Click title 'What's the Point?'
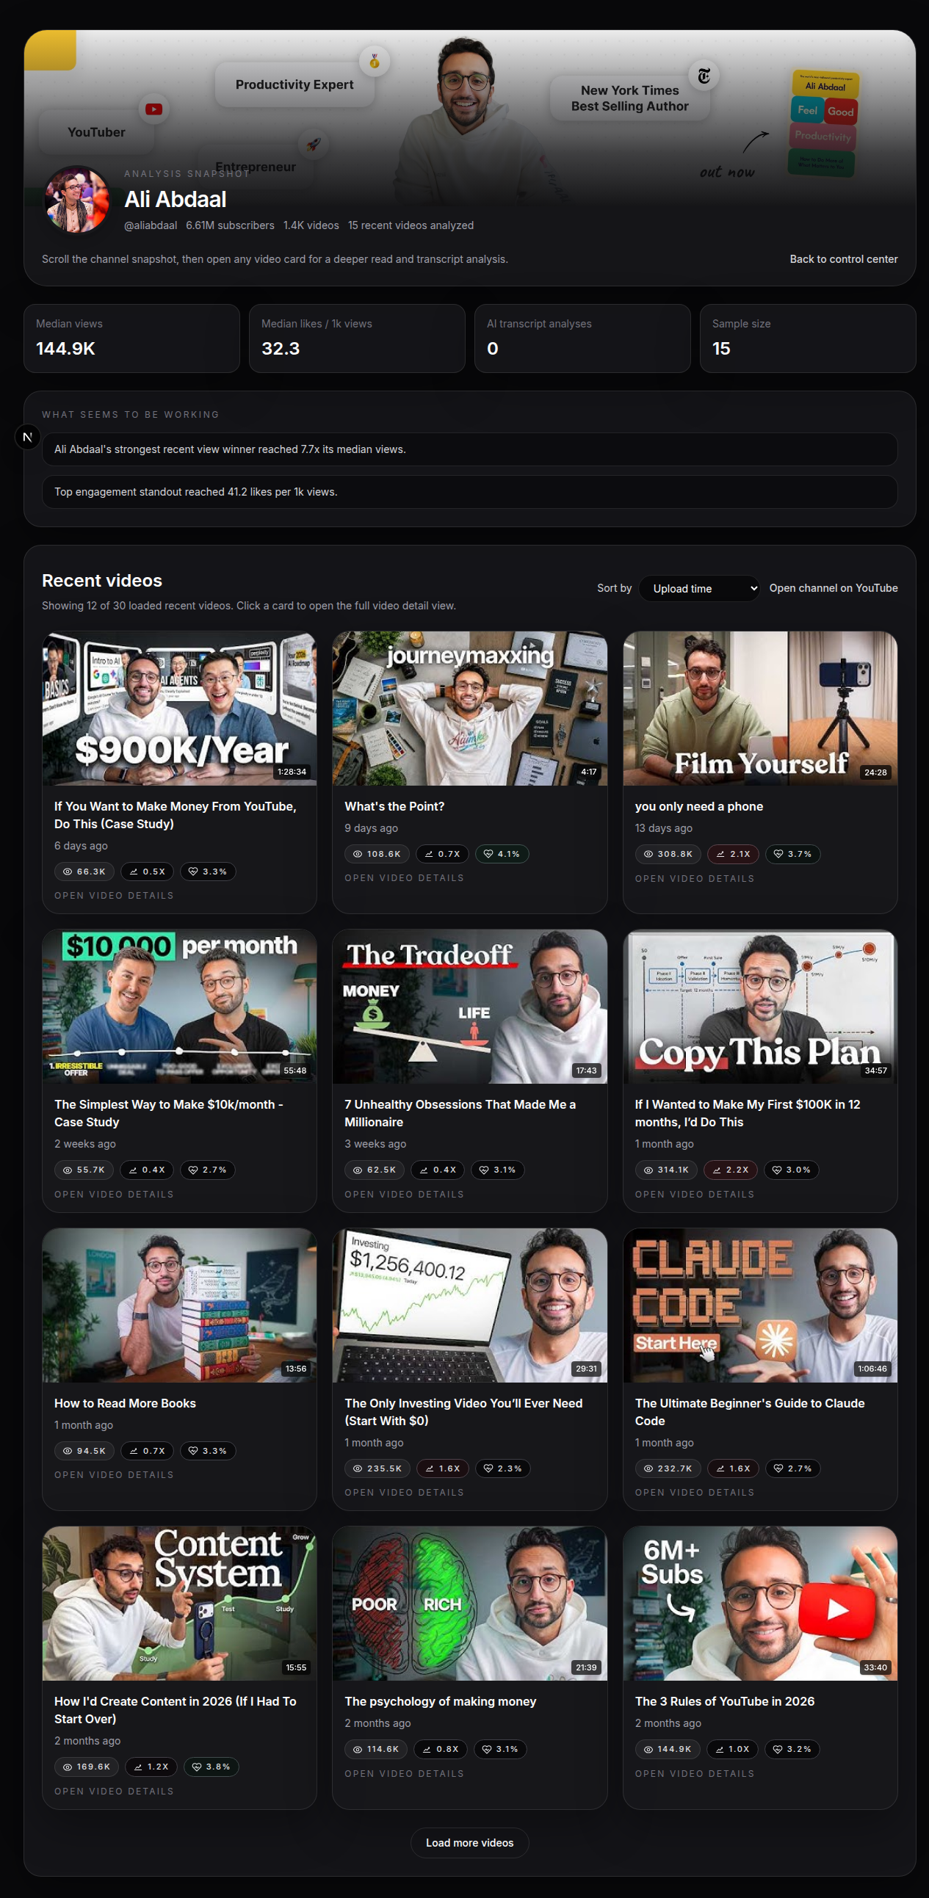929x1898 pixels. [x=394, y=806]
